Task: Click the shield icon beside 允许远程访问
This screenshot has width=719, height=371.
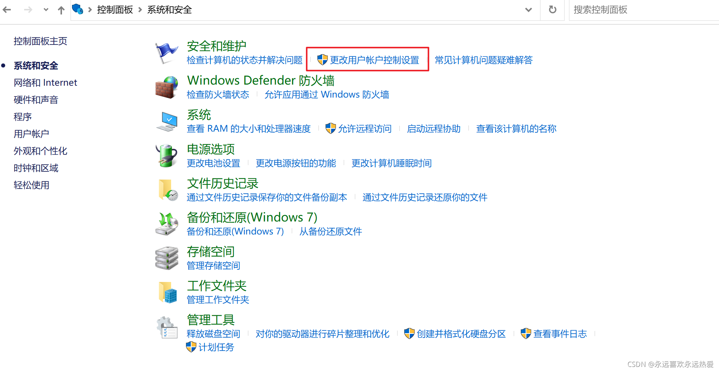Action: click(x=330, y=128)
